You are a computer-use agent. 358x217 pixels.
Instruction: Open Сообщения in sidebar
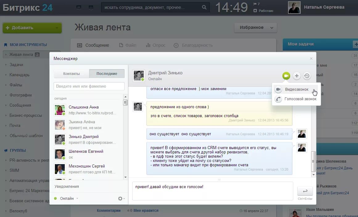coord(20,105)
